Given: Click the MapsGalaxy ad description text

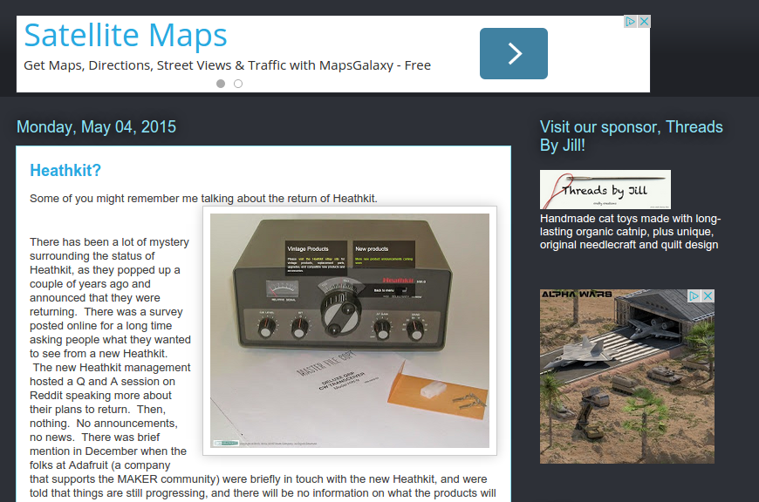Looking at the screenshot, I should [x=227, y=65].
